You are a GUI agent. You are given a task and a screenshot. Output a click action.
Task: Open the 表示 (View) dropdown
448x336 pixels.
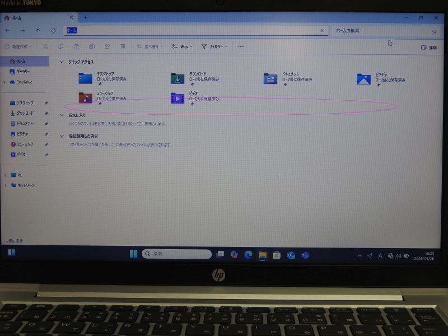(x=183, y=46)
